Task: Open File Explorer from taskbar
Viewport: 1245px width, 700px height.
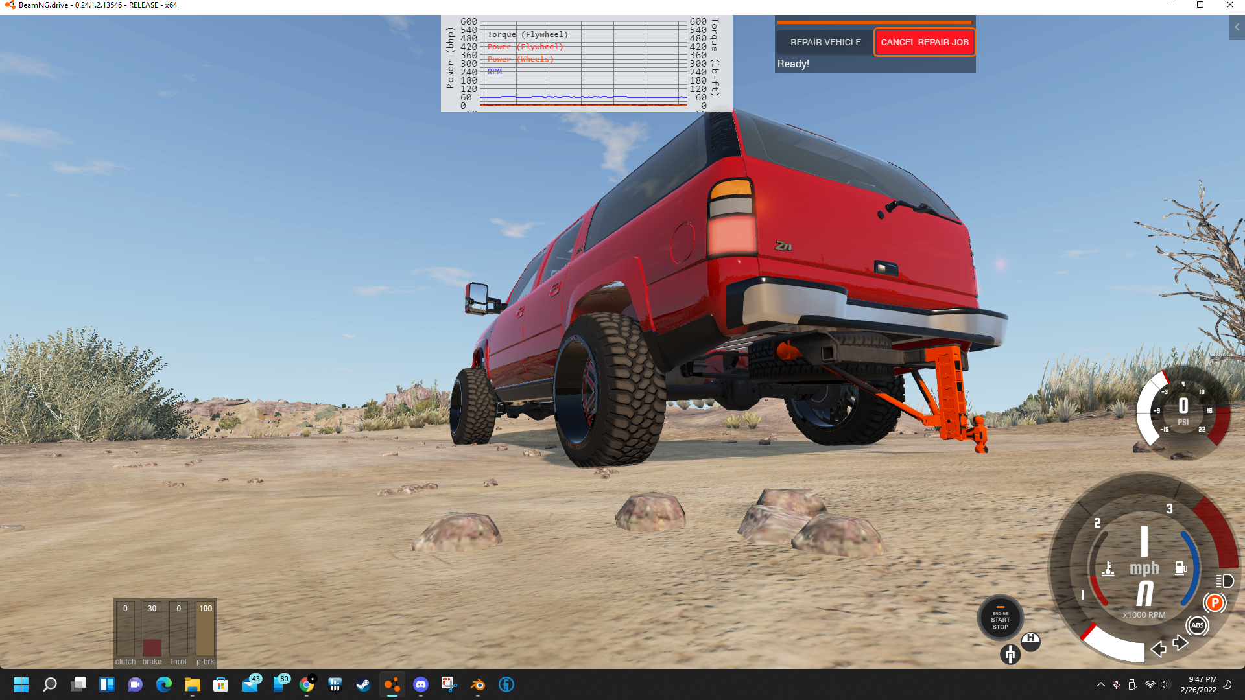Action: [x=192, y=684]
